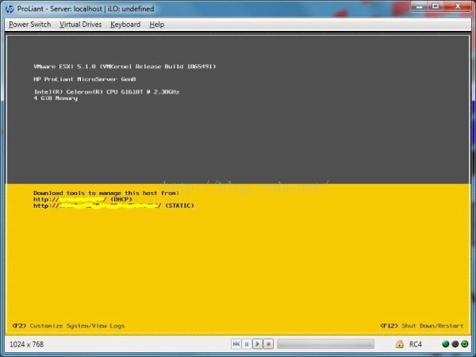
Task: Click the first green status indicator light
Action: [x=445, y=344]
